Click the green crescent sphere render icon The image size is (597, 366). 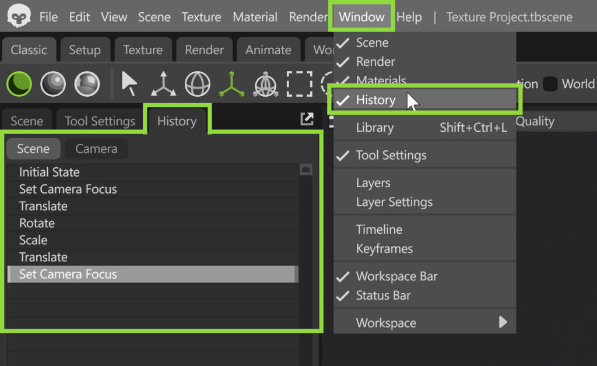coord(19,85)
